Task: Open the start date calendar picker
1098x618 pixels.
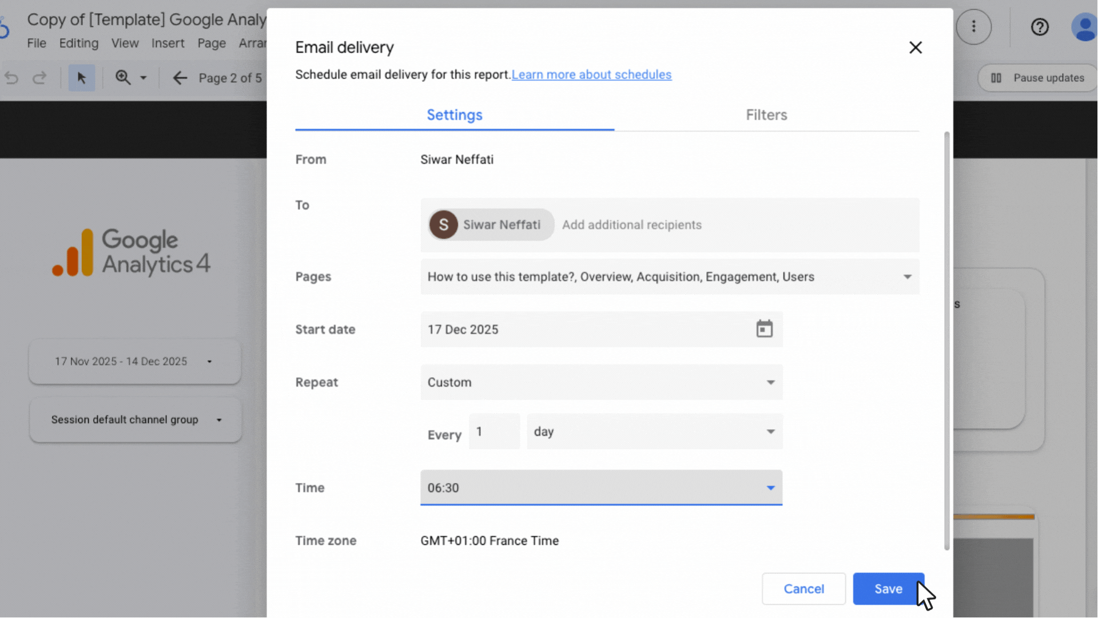Action: point(765,329)
